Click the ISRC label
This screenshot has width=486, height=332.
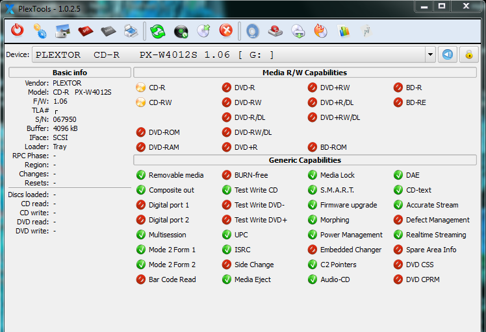pyautogui.click(x=242, y=250)
